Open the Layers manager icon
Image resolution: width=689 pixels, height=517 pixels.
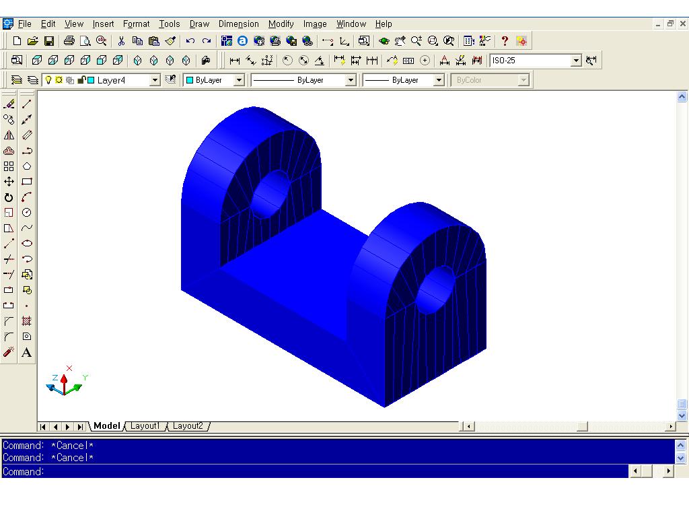pyautogui.click(x=33, y=80)
